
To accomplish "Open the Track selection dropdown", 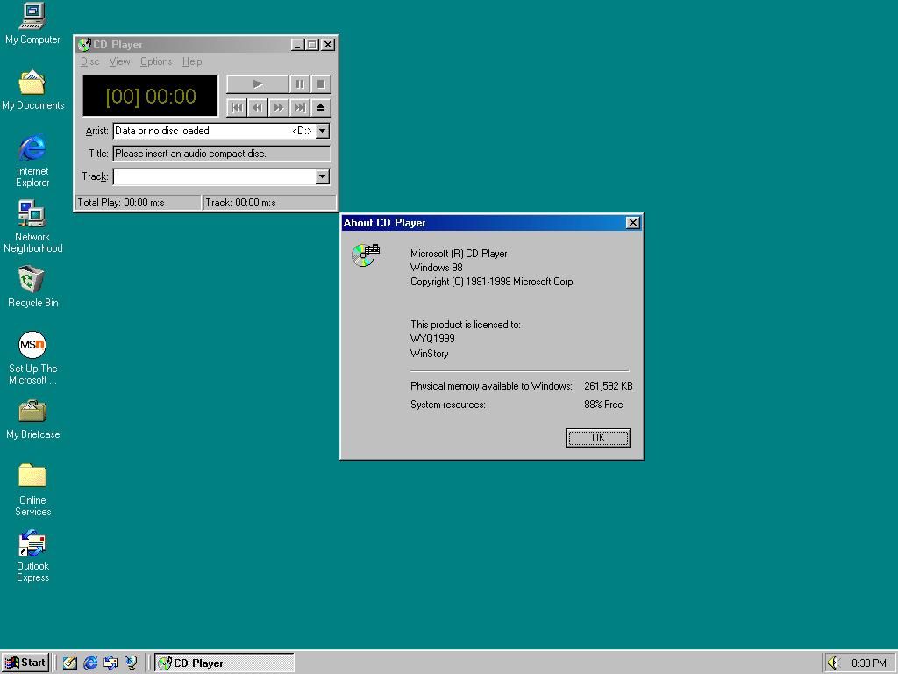I will [323, 176].
